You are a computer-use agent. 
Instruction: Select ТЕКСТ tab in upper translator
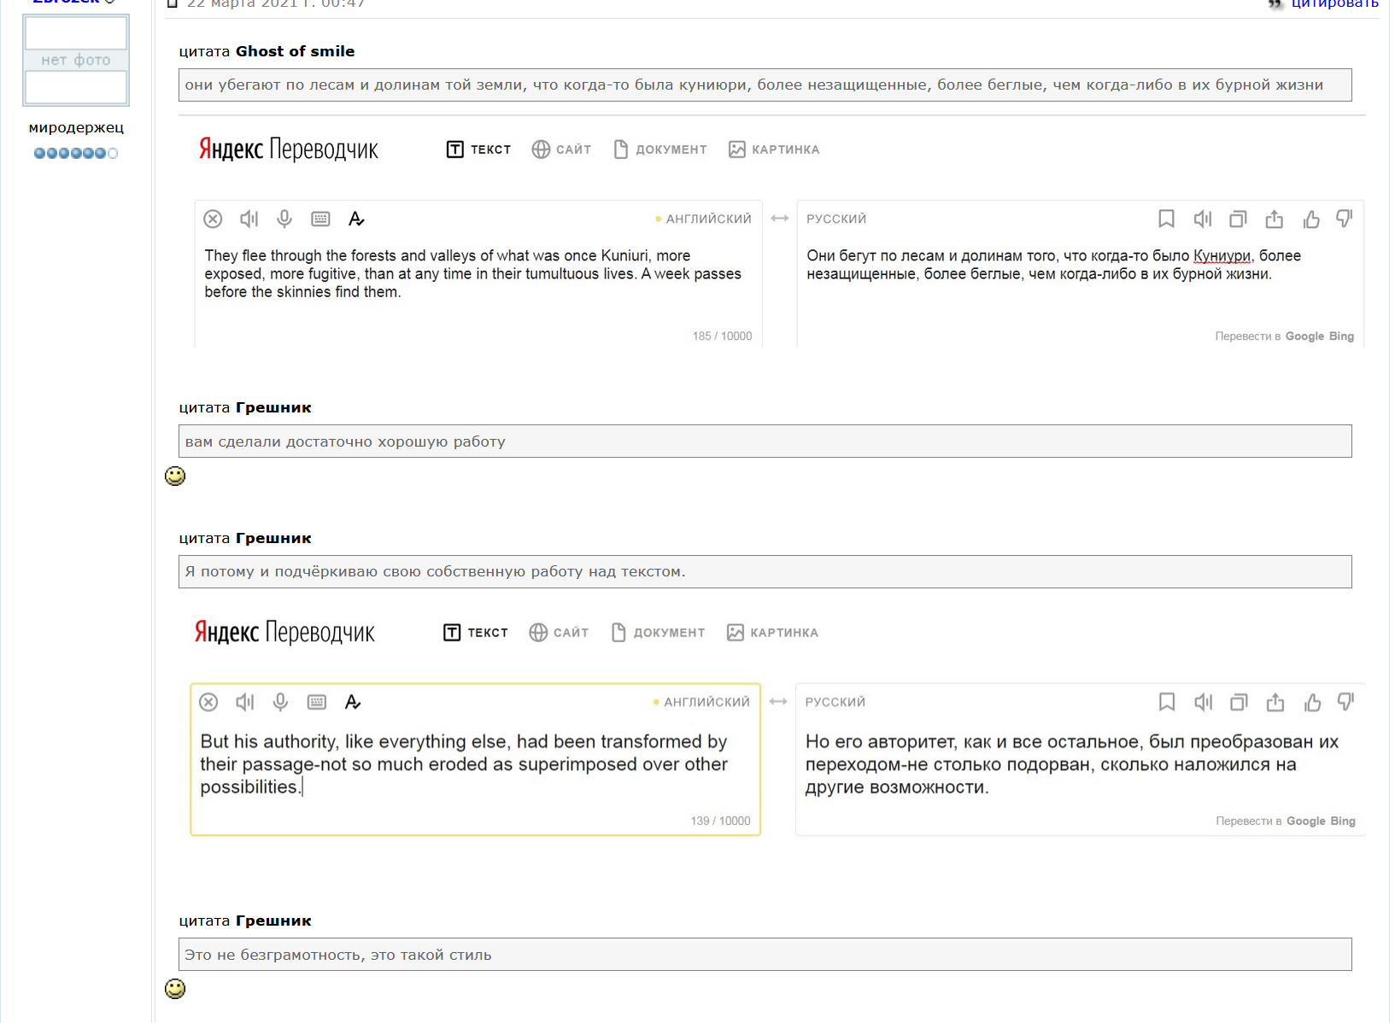click(478, 149)
